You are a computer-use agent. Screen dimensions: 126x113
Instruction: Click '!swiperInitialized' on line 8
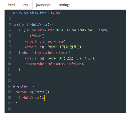[x=51, y=53]
